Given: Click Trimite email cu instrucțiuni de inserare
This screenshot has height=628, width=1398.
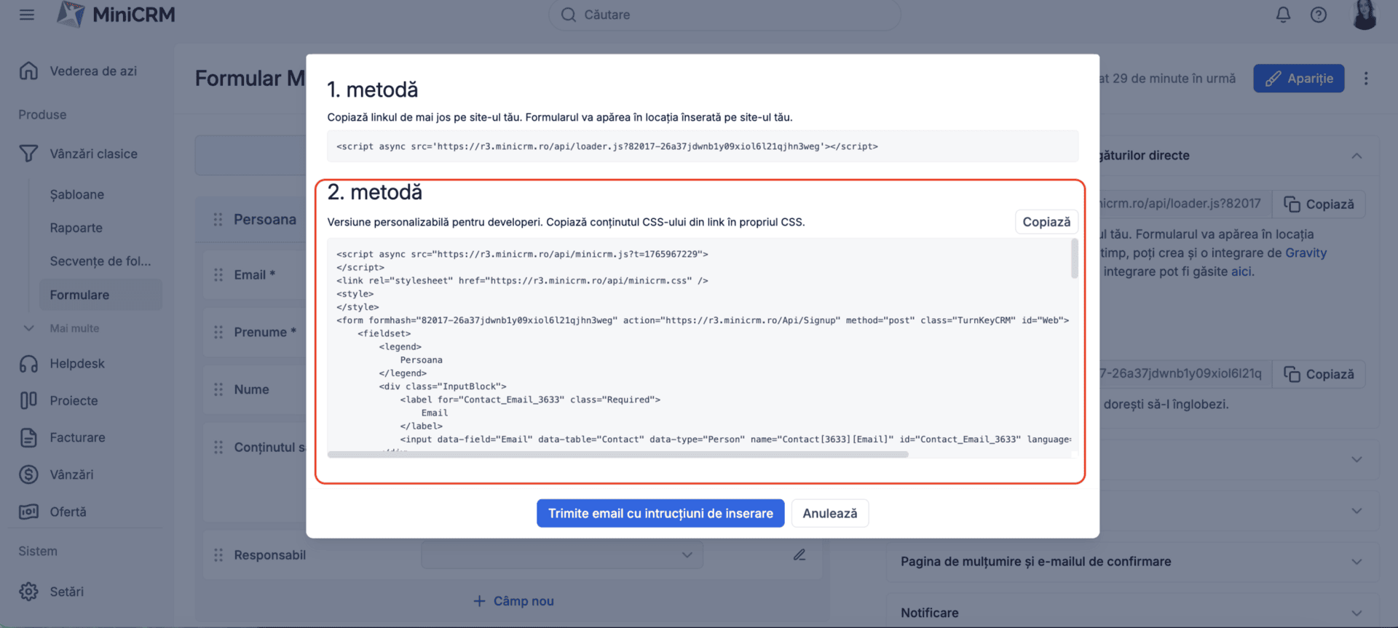Looking at the screenshot, I should [x=660, y=513].
